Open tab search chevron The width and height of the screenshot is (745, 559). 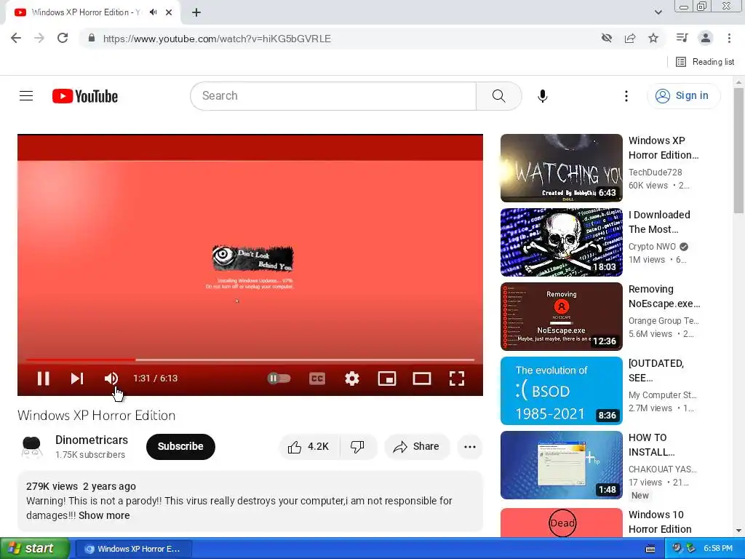[658, 12]
